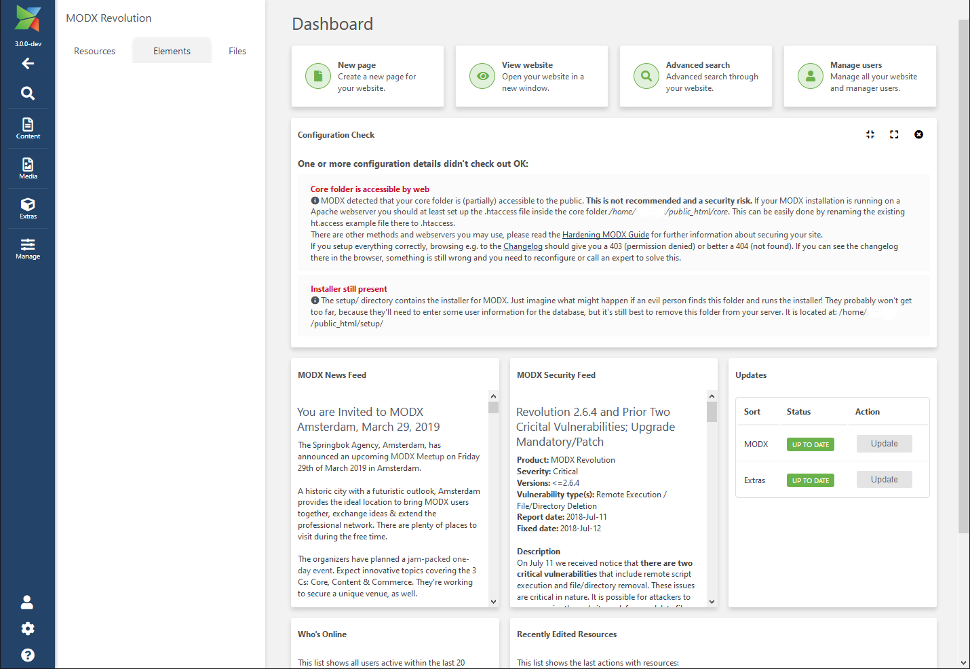Click the Status column header in Updates
970x669 pixels.
[798, 412]
